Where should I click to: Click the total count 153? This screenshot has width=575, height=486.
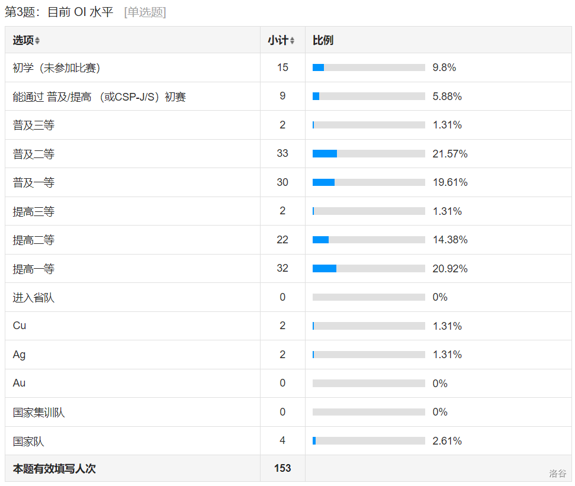282,468
